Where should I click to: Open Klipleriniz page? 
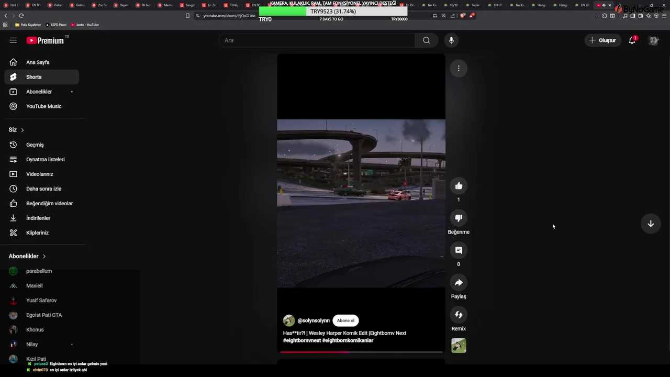click(42, 232)
